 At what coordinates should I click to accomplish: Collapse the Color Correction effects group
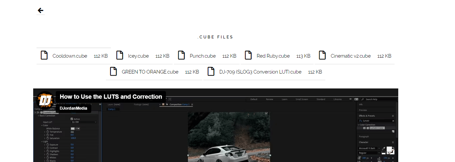click(x=359, y=125)
